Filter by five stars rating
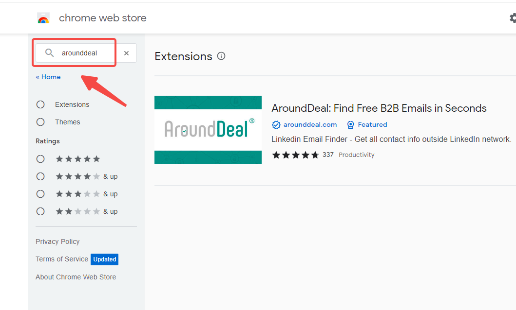516x310 pixels. click(40, 159)
